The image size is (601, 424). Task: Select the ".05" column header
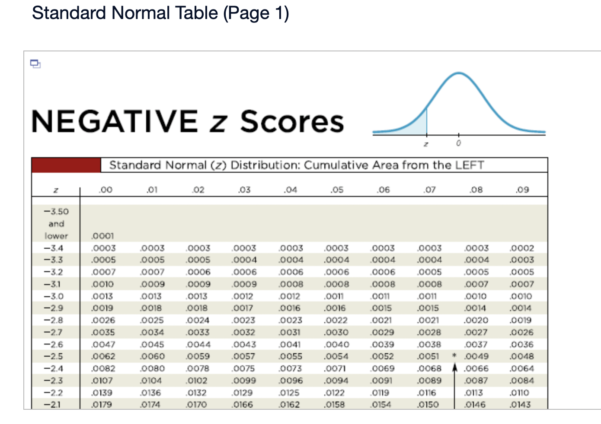(x=337, y=189)
